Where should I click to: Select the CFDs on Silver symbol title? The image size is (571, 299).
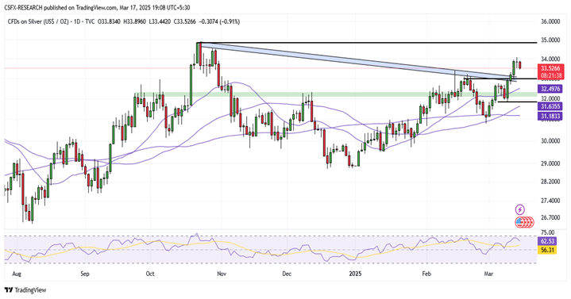(x=37, y=22)
